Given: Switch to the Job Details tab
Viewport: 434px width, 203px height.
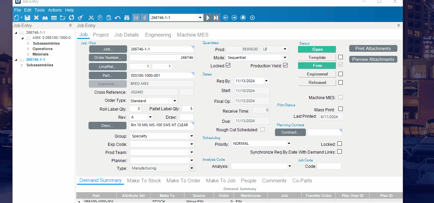Looking at the screenshot, I should (x=126, y=35).
